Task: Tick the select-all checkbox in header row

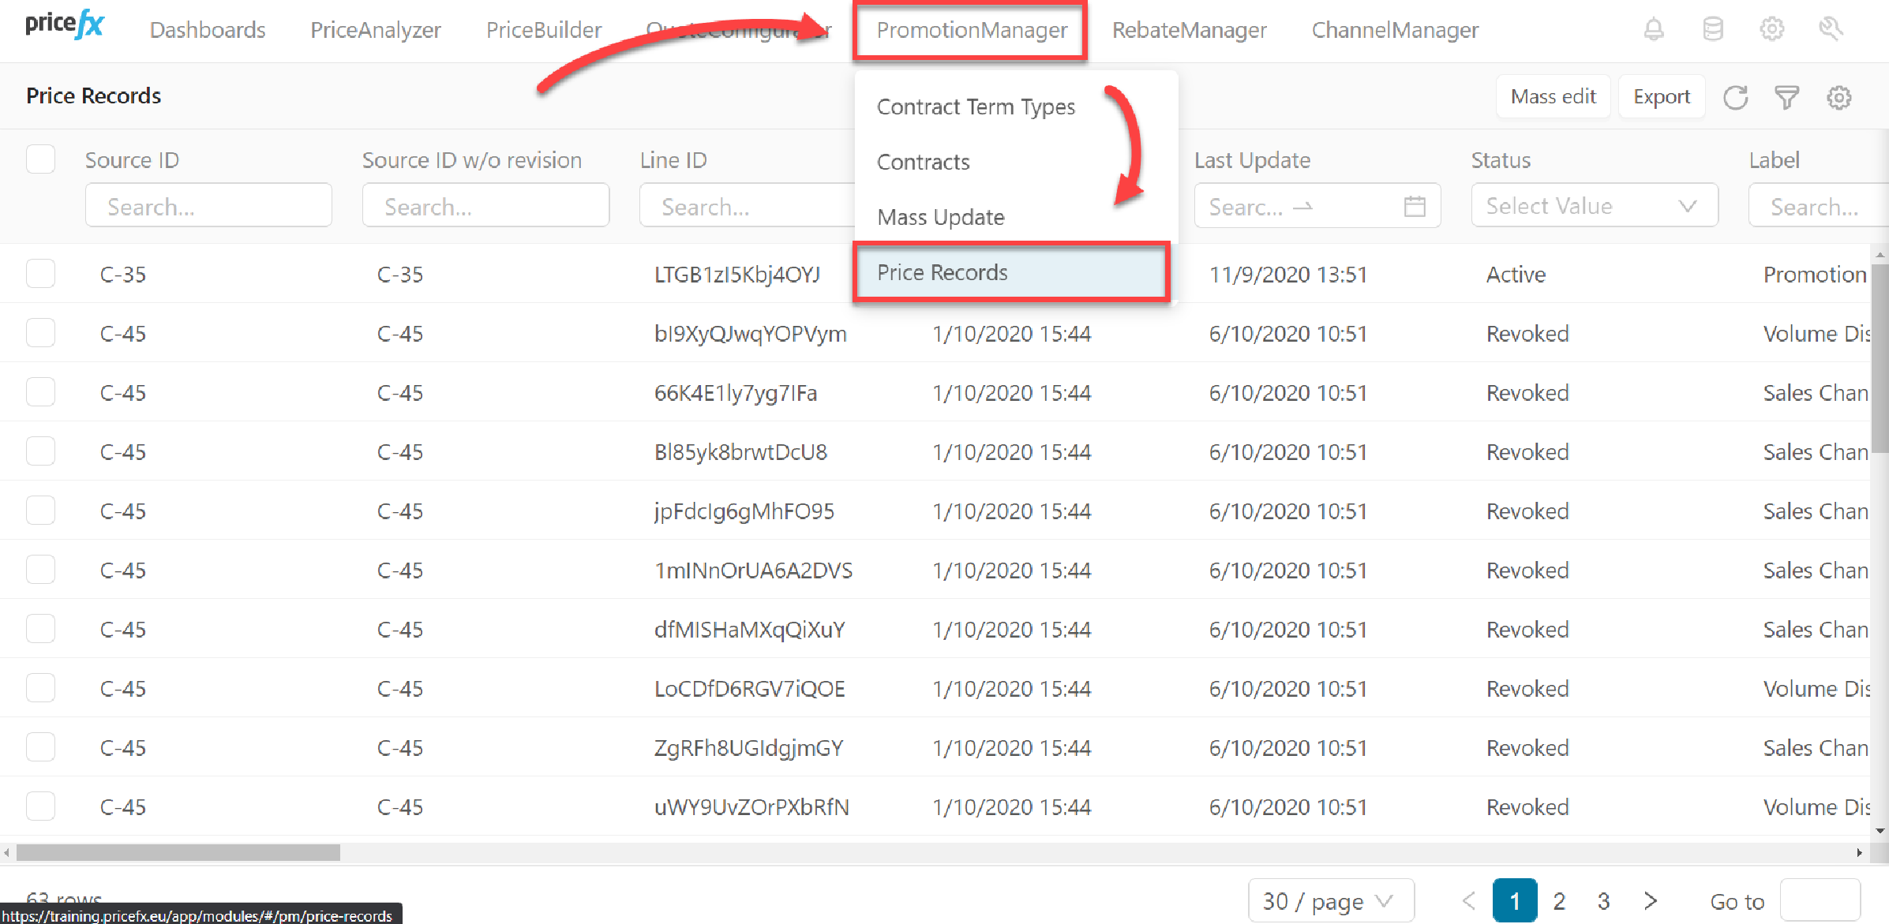Action: click(x=40, y=159)
